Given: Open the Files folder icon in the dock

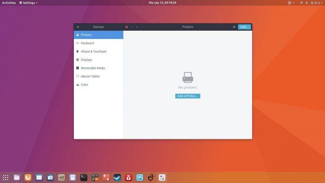Looking at the screenshot, I should tap(17, 177).
